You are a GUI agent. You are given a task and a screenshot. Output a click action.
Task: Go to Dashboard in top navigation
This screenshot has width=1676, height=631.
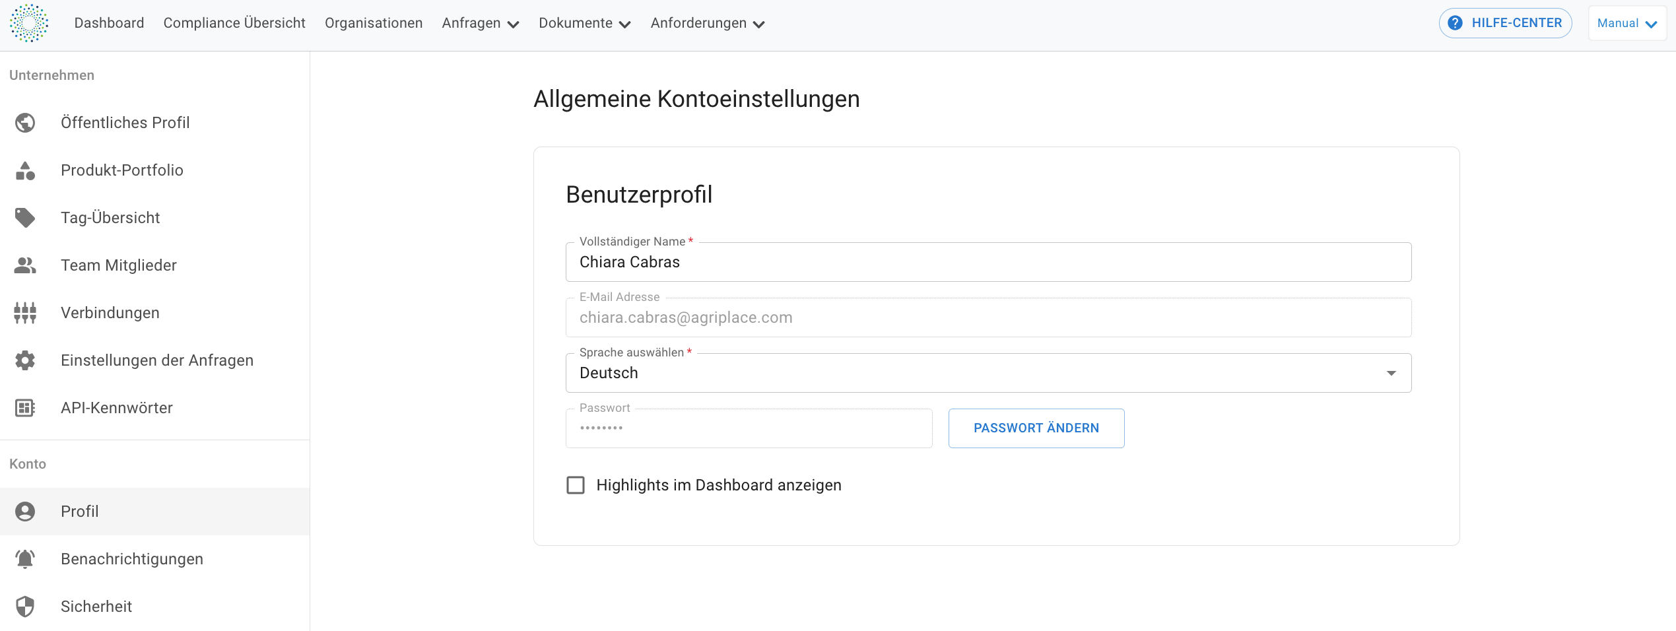[x=109, y=23]
